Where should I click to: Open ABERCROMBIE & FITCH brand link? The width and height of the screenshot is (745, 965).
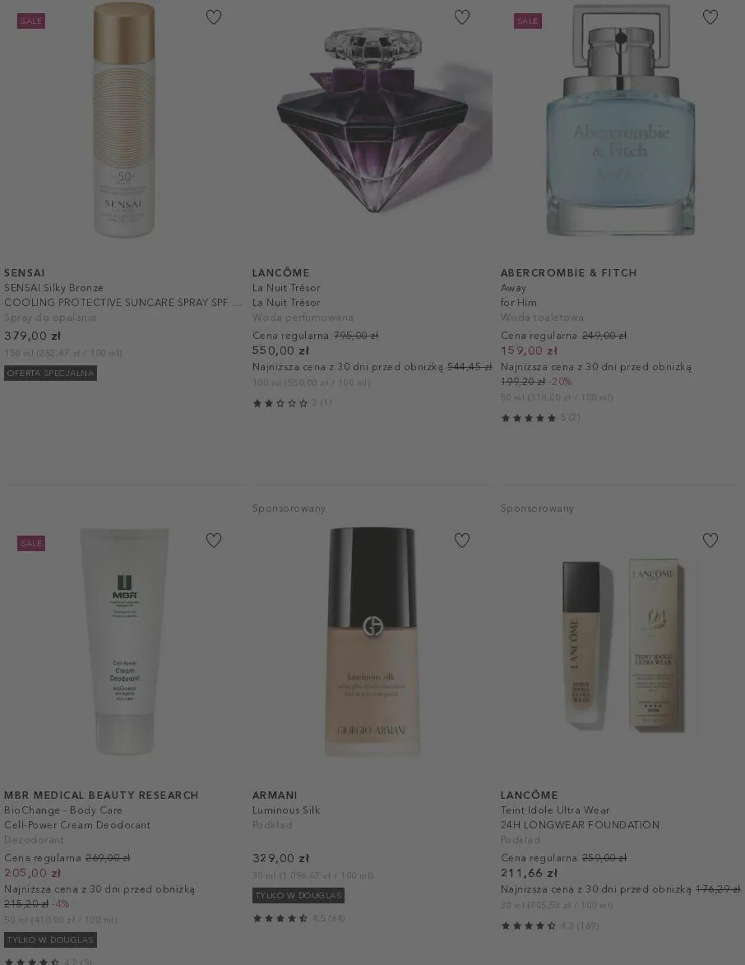click(569, 273)
